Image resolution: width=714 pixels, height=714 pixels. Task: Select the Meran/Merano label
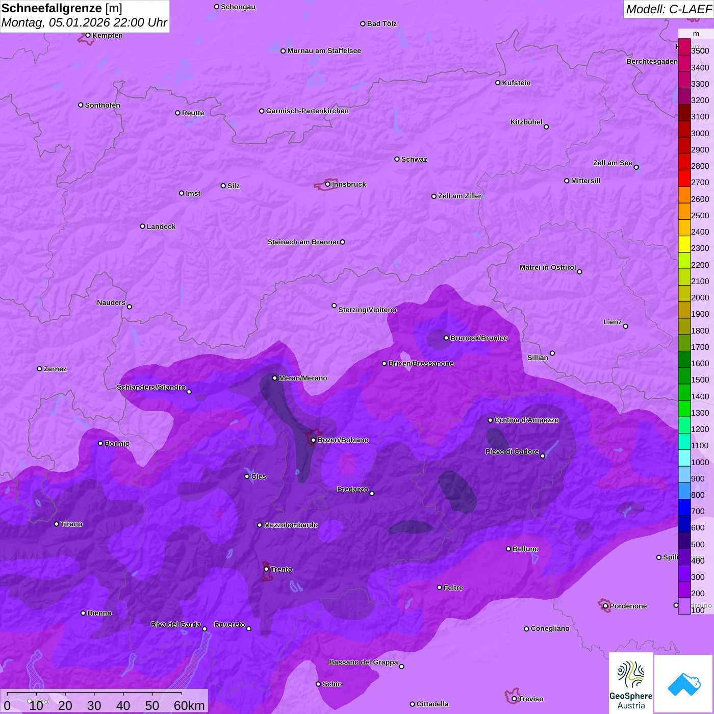(303, 378)
